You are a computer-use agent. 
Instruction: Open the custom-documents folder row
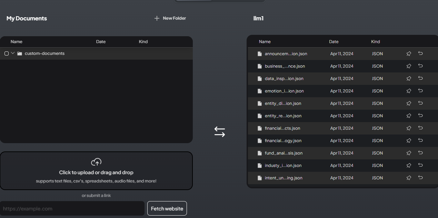pyautogui.click(x=96, y=53)
